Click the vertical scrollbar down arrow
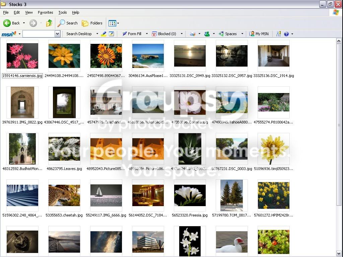 coord(339,254)
